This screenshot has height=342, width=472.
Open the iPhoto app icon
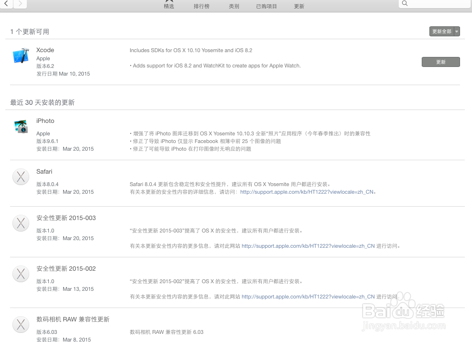(x=21, y=126)
